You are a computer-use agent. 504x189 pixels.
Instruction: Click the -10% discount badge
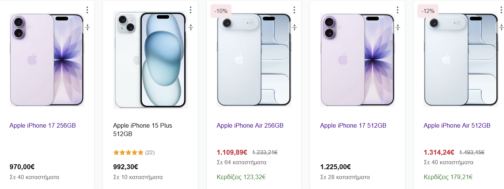(x=221, y=11)
